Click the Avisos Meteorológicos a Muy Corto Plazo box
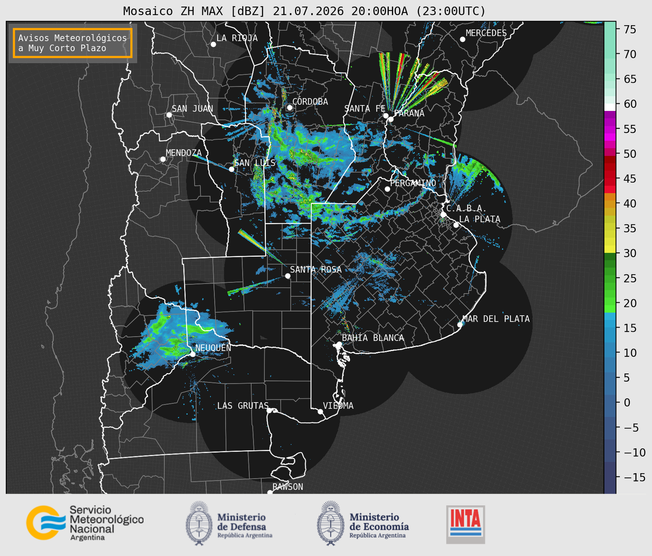 pyautogui.click(x=73, y=43)
